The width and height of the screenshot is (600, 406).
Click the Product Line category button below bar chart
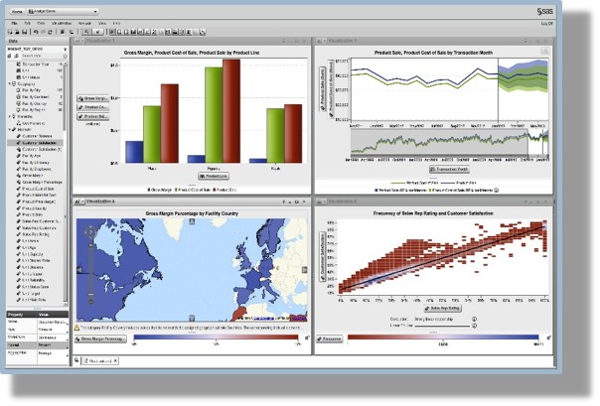214,177
